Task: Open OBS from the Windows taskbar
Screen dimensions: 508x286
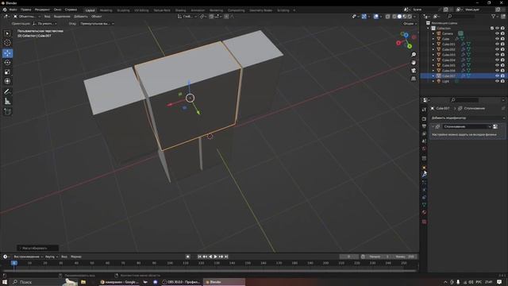Action: 182,282
